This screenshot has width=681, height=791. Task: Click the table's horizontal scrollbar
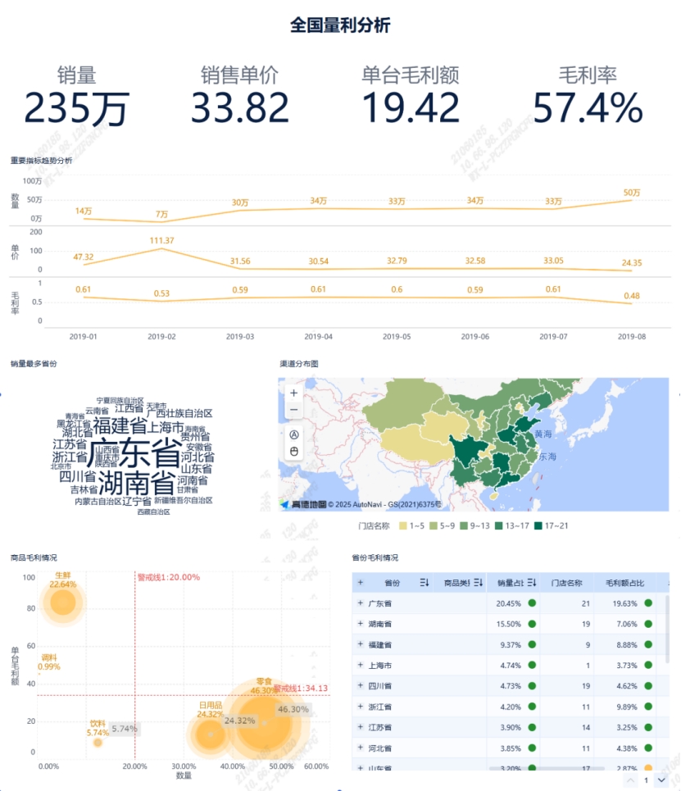(547, 768)
